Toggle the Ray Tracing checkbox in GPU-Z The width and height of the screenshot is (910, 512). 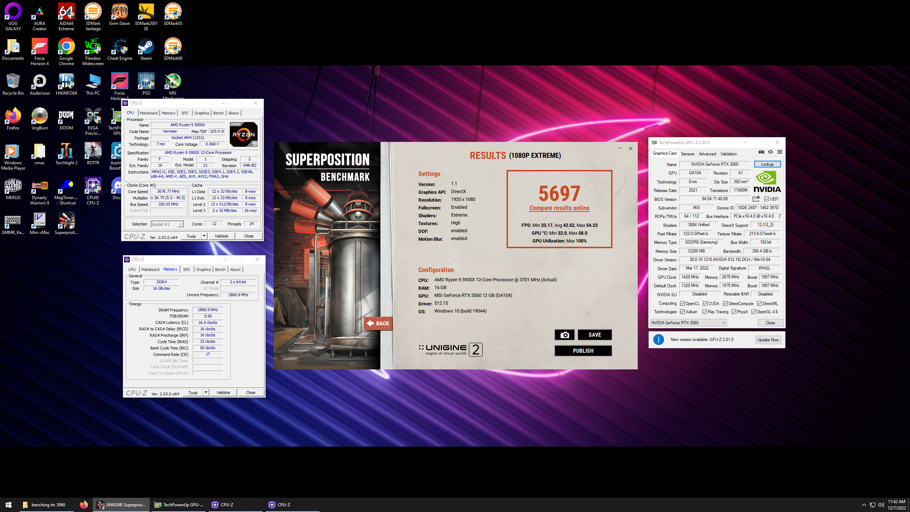pos(705,312)
